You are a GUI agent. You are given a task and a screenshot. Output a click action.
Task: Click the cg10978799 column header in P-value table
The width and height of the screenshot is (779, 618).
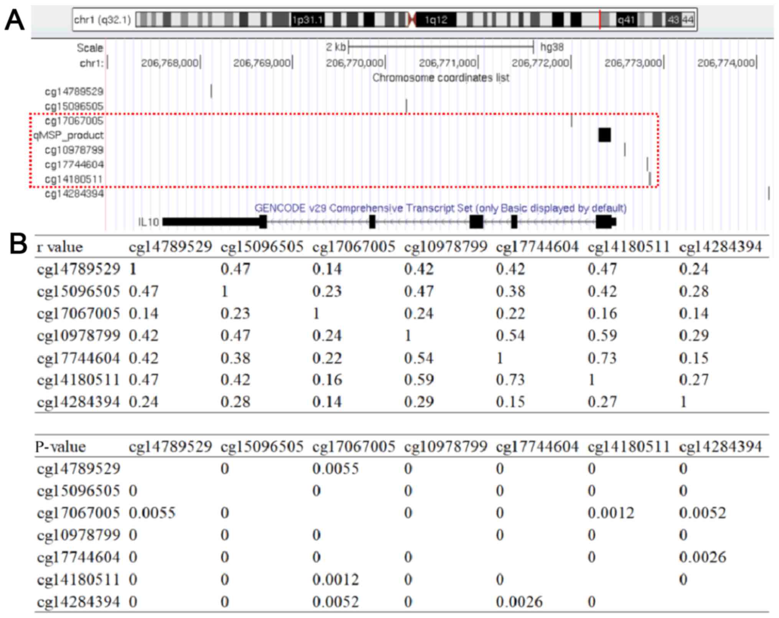[x=445, y=446]
